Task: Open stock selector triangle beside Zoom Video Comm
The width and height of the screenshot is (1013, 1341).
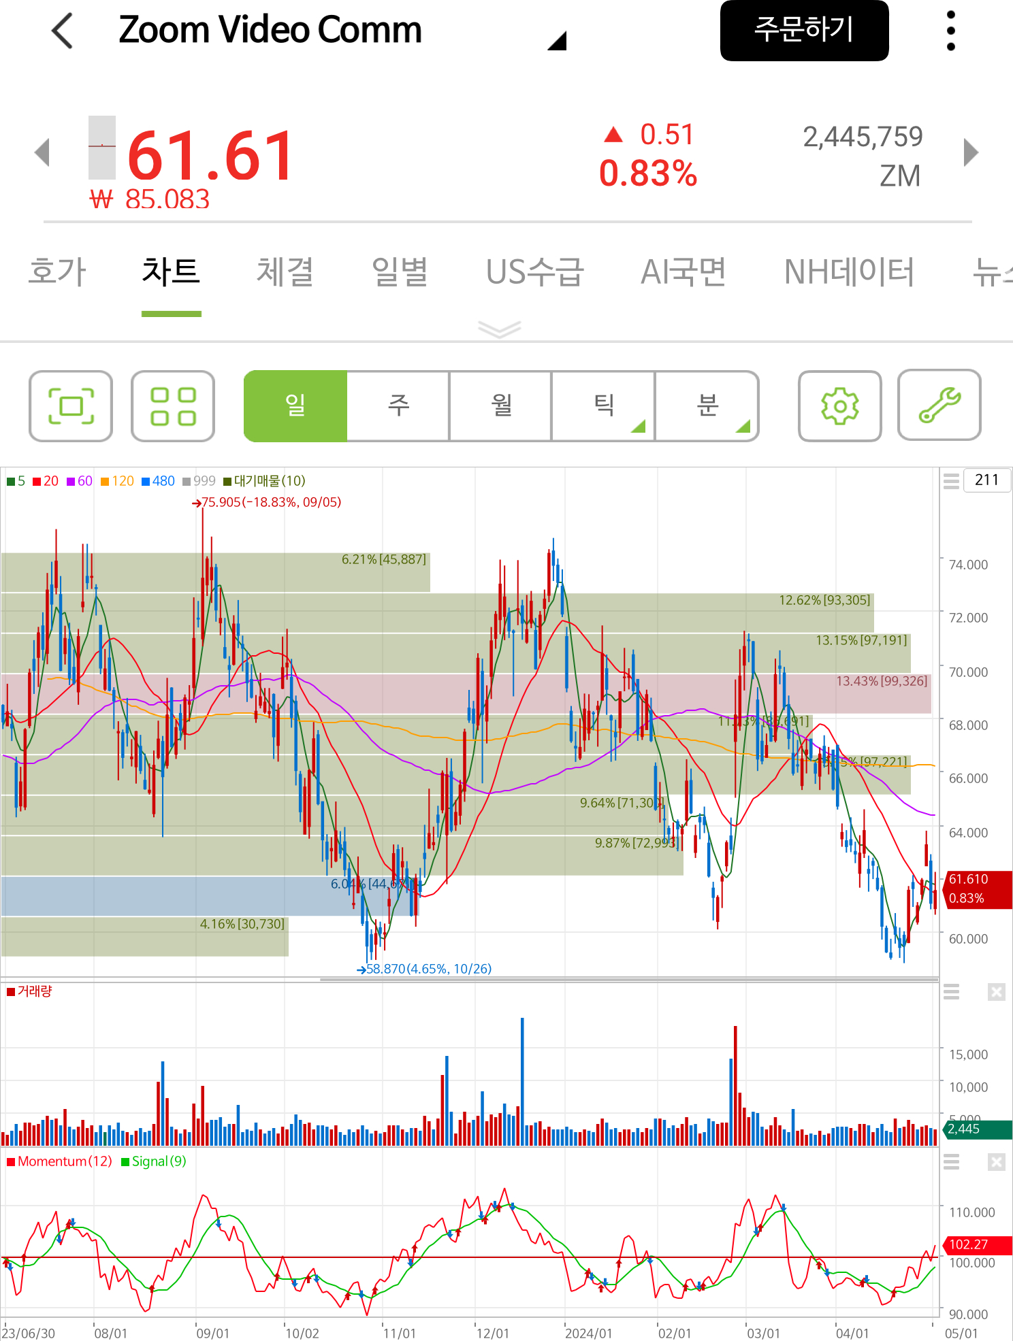Action: click(557, 41)
